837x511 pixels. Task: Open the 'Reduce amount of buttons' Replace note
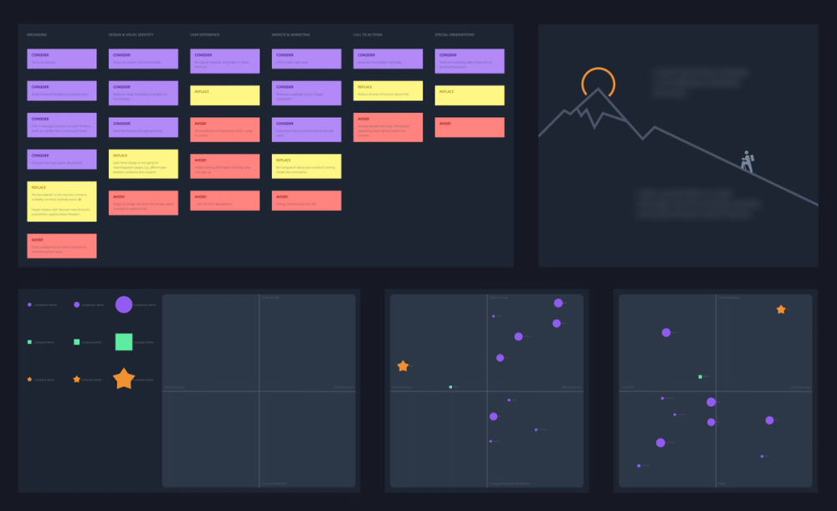pos(388,90)
